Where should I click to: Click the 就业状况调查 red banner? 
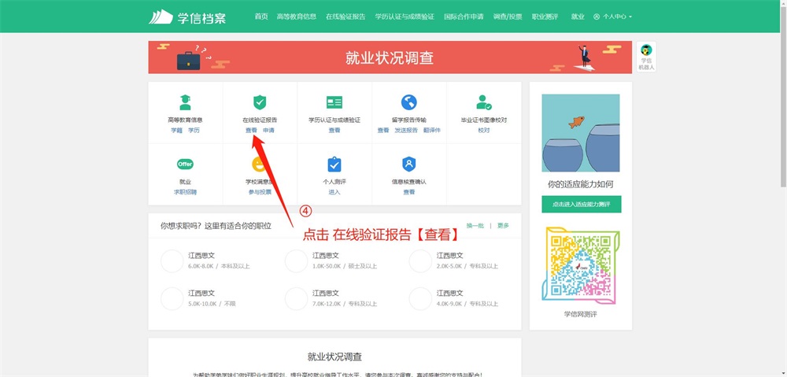coord(390,57)
